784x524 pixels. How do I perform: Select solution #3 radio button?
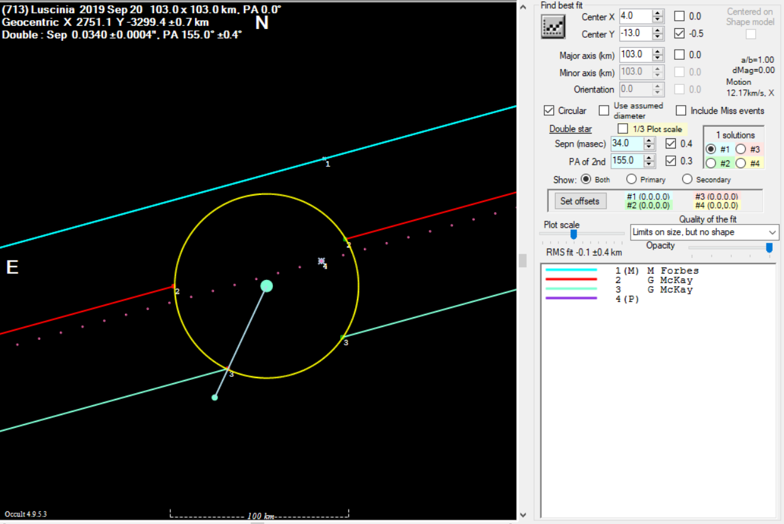741,149
